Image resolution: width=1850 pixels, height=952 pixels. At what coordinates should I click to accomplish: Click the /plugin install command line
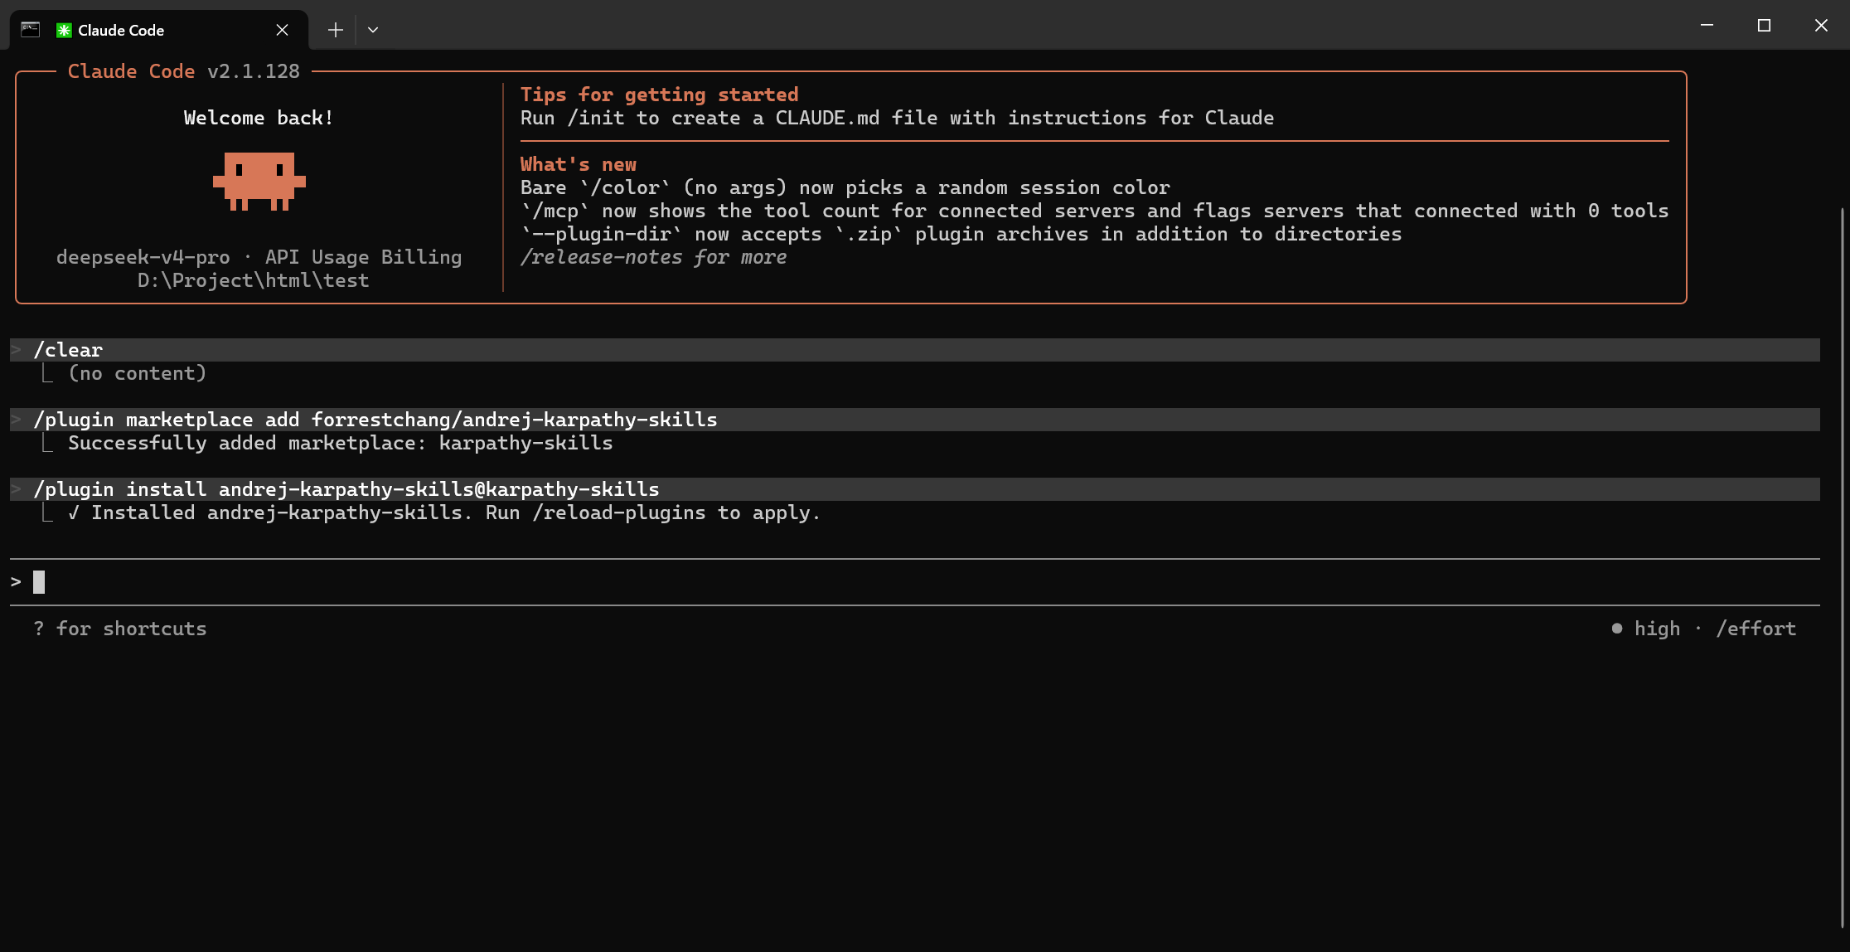click(x=915, y=489)
